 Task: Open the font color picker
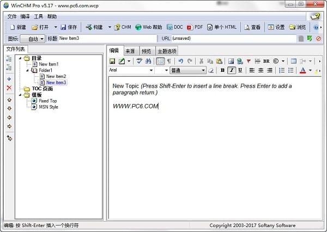point(303,70)
